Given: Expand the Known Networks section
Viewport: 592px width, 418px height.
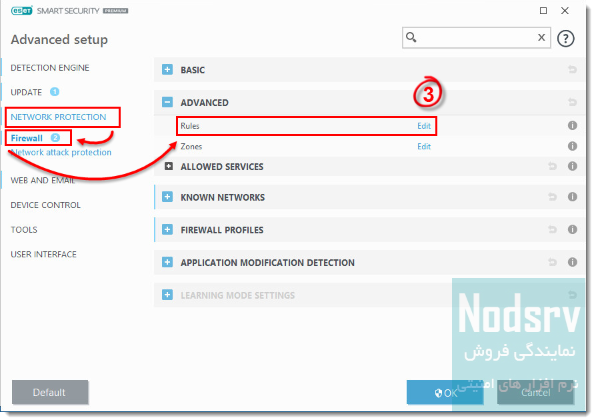Looking at the screenshot, I should (167, 197).
